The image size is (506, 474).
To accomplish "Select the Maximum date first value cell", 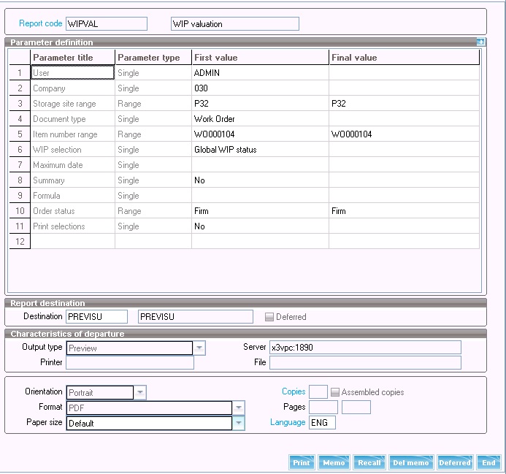I will pos(260,164).
